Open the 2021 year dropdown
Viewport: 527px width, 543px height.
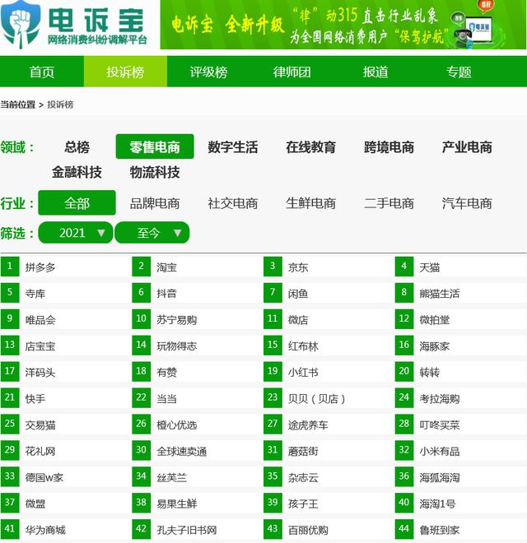[x=76, y=232]
